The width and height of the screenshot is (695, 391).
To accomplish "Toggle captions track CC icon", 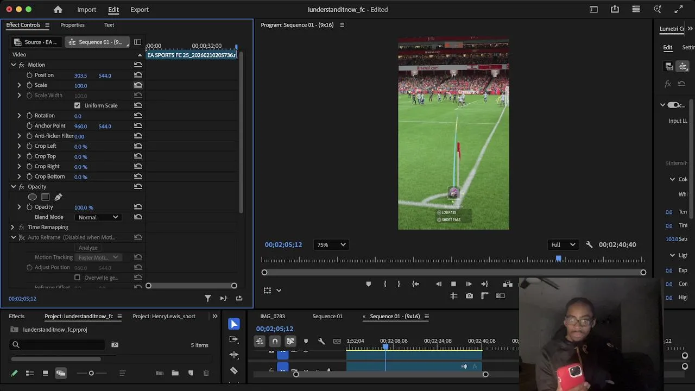I will [337, 341].
